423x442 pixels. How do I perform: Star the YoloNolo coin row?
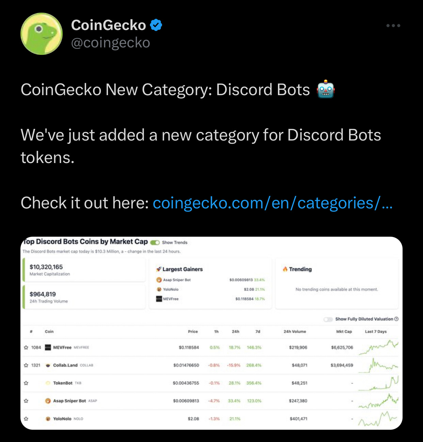[x=26, y=418]
